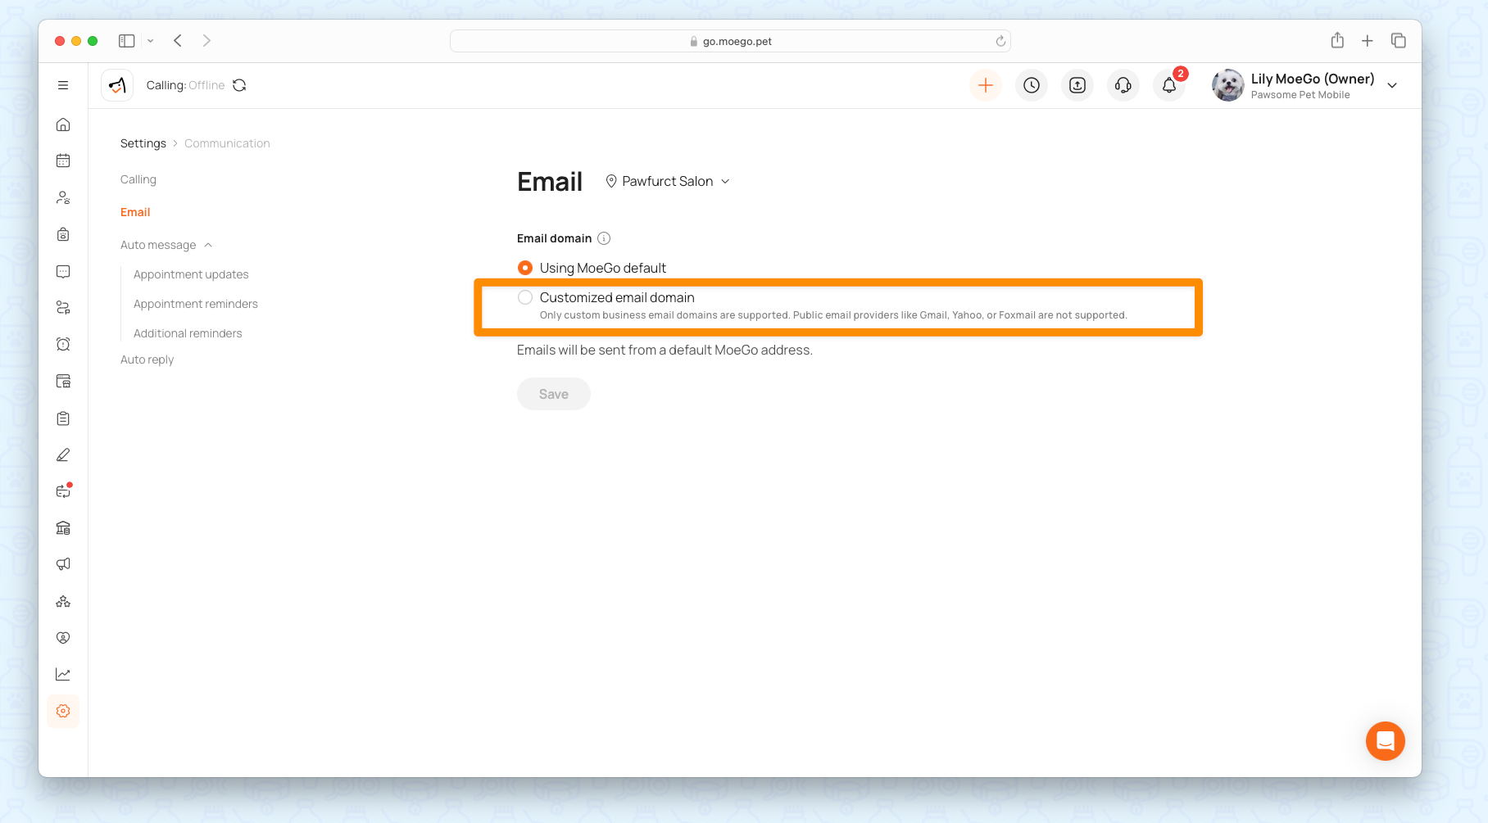Open the megaphone marketing sidebar icon
1488x823 pixels.
(63, 564)
